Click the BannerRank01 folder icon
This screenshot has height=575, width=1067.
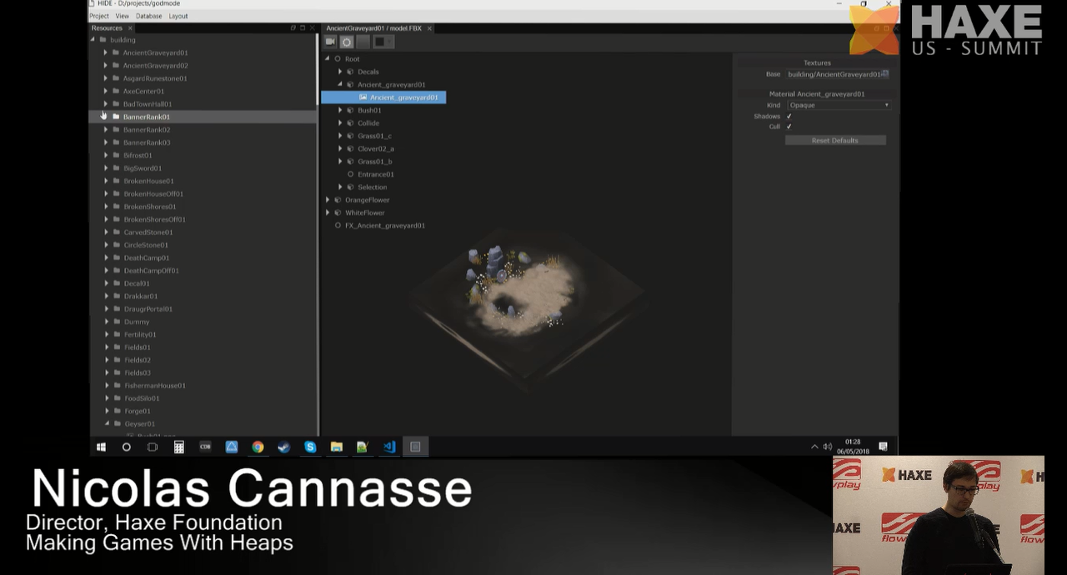coord(116,117)
